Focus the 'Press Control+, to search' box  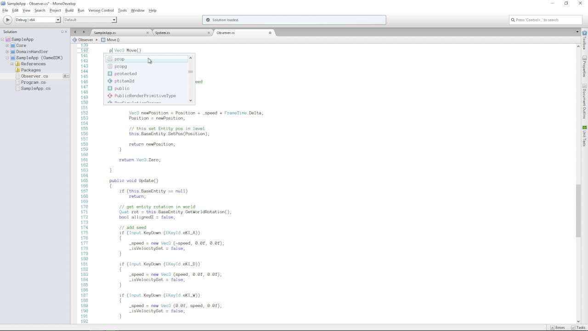pos(546,20)
